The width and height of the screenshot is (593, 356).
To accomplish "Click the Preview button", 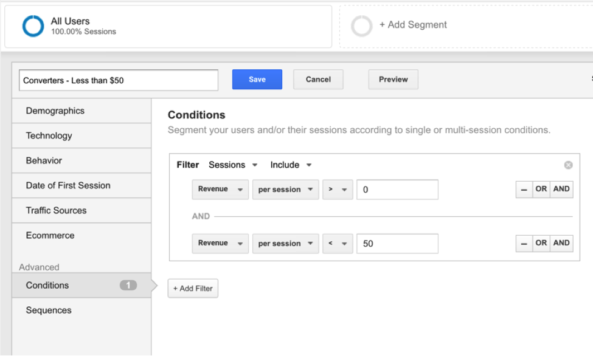I will coord(393,80).
